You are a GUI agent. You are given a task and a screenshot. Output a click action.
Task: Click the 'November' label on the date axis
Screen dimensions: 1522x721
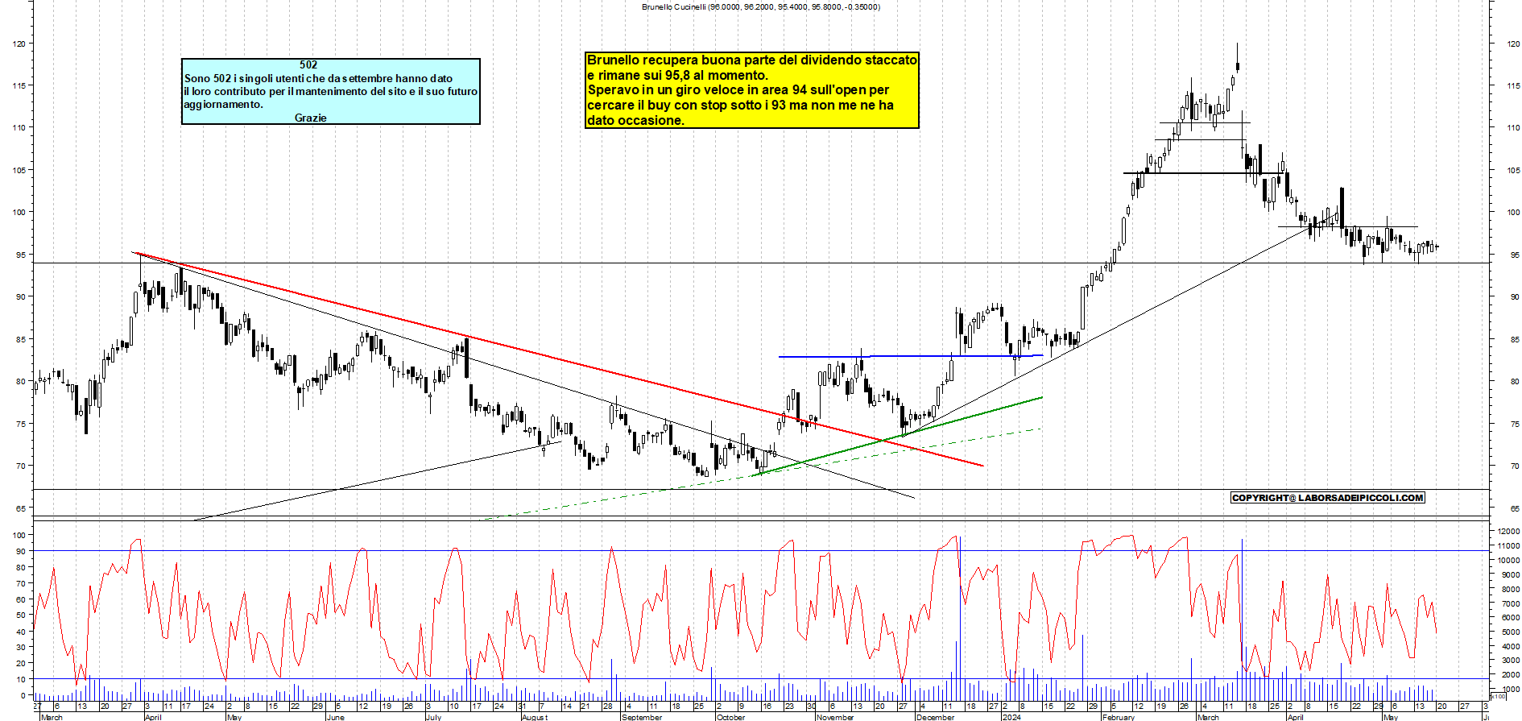pos(835,717)
